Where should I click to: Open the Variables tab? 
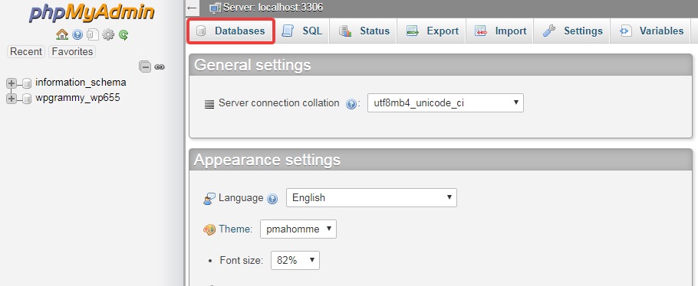point(650,31)
